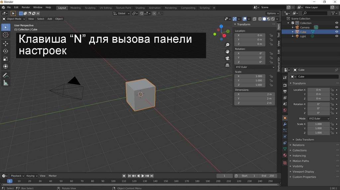Open Modifier properties wrench tab
The width and height of the screenshot is (340, 190).
(285, 124)
